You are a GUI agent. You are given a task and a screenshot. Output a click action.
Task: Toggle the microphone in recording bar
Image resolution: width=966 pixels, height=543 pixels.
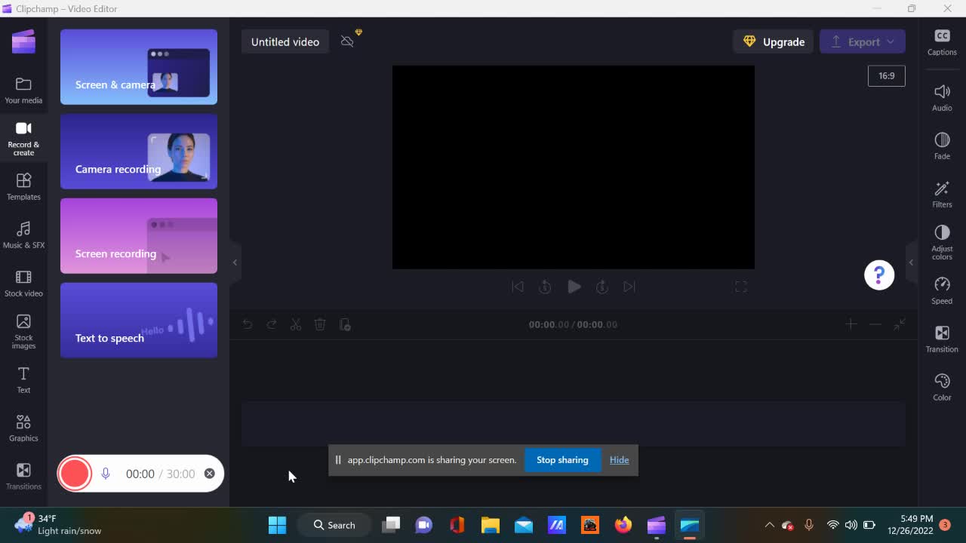pyautogui.click(x=106, y=474)
